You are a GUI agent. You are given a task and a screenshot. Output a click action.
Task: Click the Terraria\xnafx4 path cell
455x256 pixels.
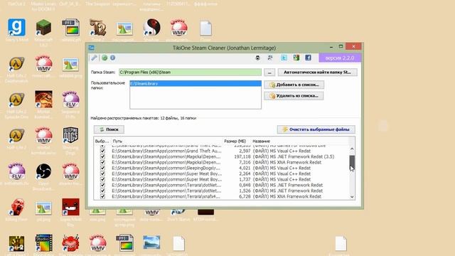tap(166, 196)
